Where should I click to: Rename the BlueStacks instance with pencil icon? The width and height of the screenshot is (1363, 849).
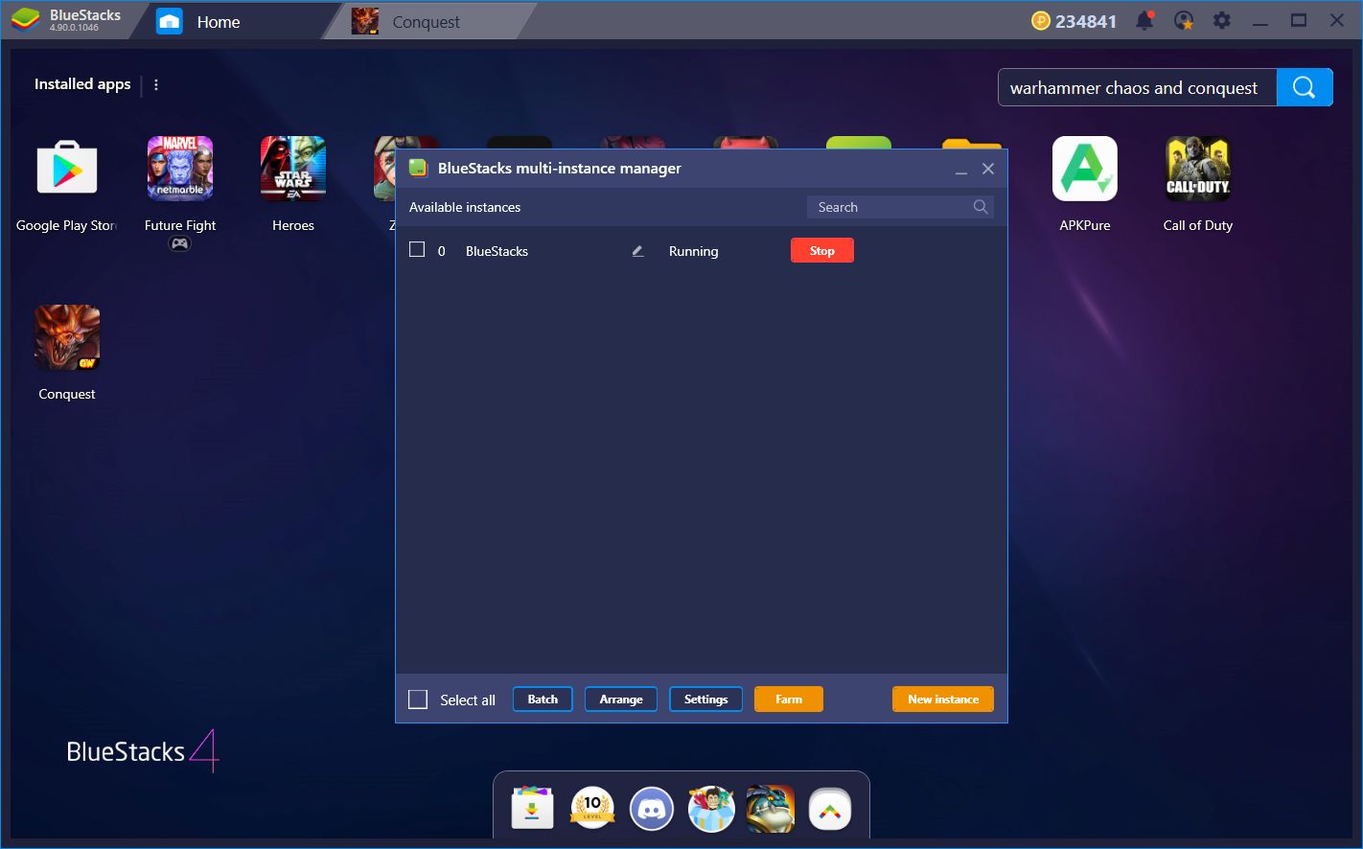[638, 251]
